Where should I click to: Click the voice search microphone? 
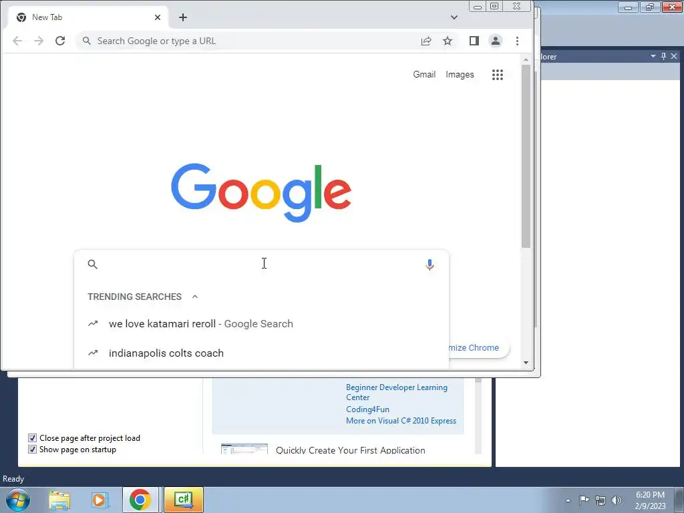click(x=430, y=265)
